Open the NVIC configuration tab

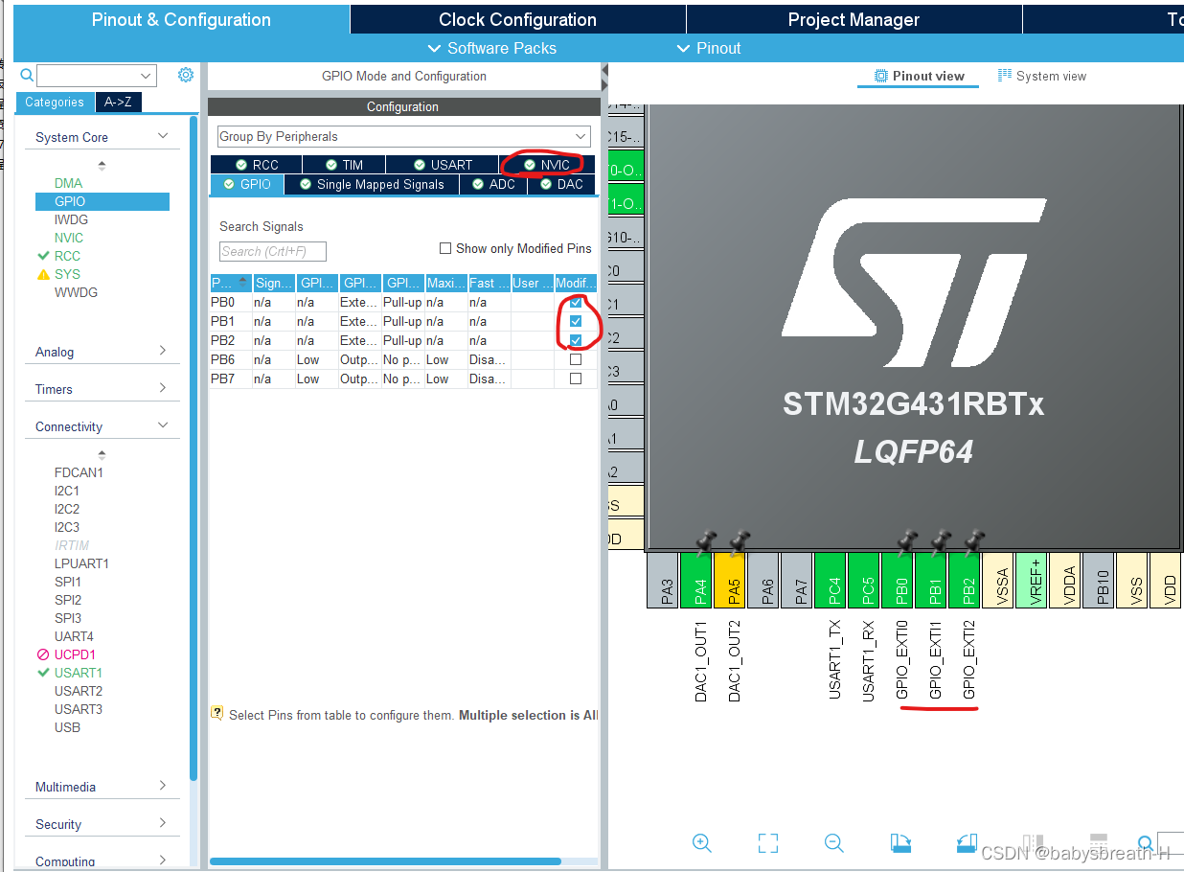pyautogui.click(x=546, y=165)
